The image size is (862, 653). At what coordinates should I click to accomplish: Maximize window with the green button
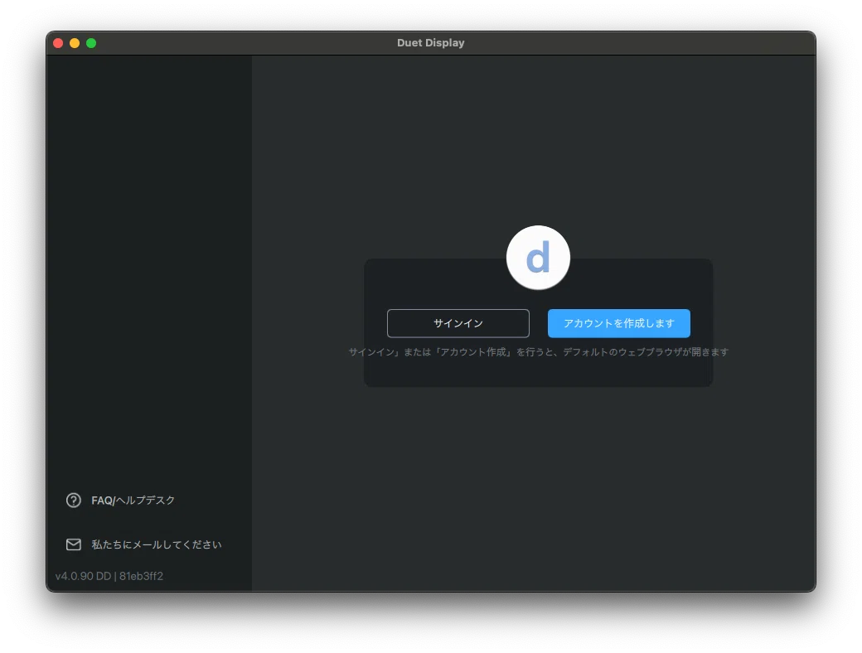91,43
